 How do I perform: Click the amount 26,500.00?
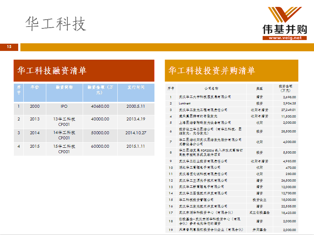[x=289, y=180]
